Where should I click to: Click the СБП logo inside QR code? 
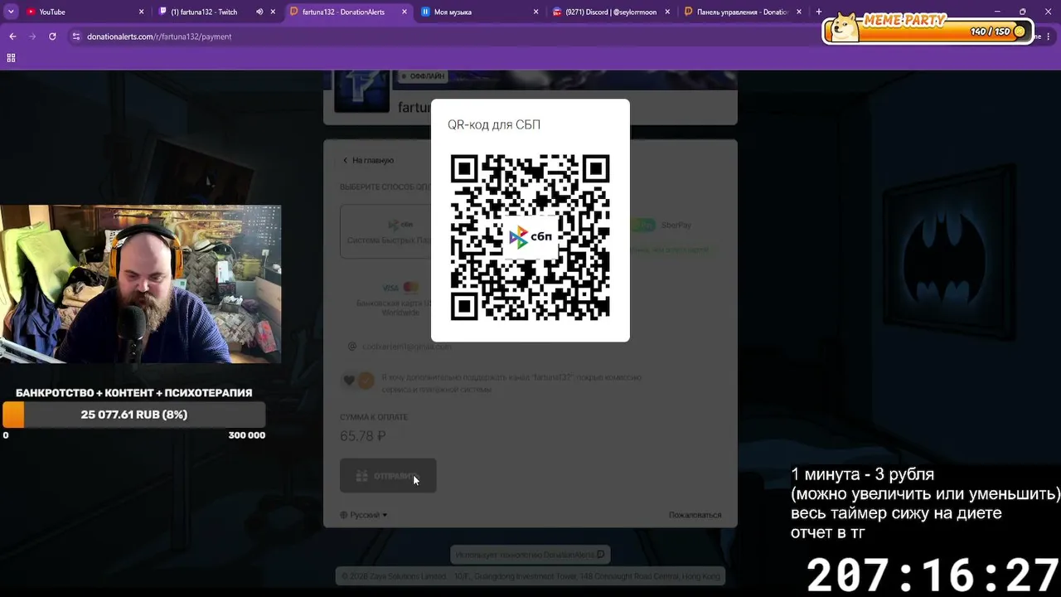click(530, 238)
